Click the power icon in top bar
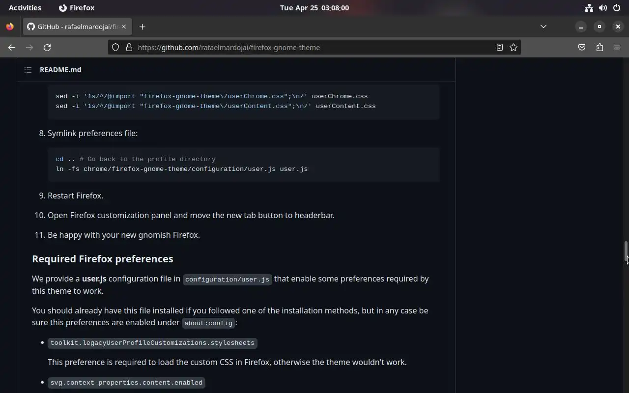 pyautogui.click(x=617, y=8)
